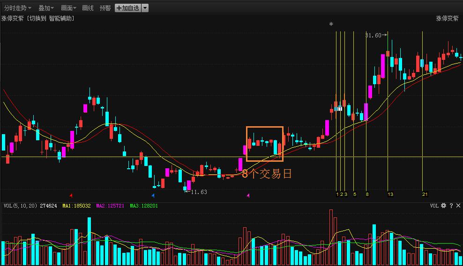Click the 画线 drawing tool menu
The width and height of the screenshot is (463, 266).
click(88, 8)
